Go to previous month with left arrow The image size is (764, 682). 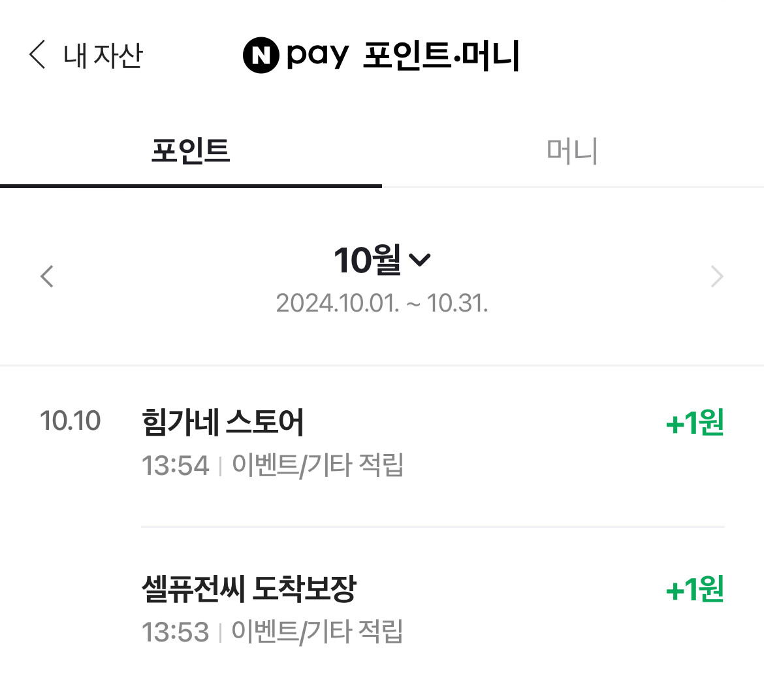(x=46, y=276)
